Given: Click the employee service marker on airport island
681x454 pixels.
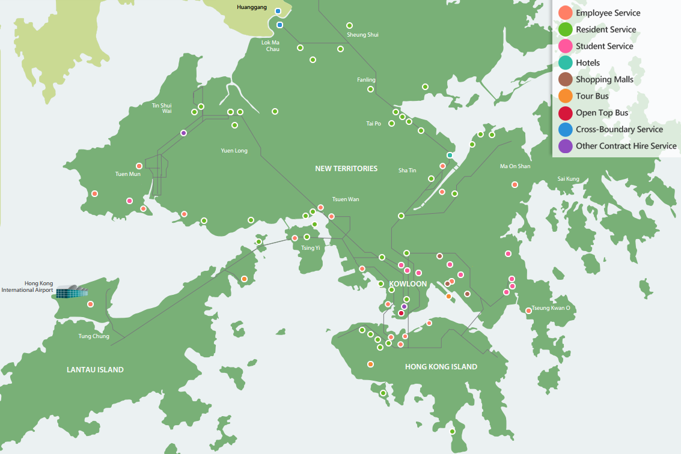Looking at the screenshot, I should (90, 304).
